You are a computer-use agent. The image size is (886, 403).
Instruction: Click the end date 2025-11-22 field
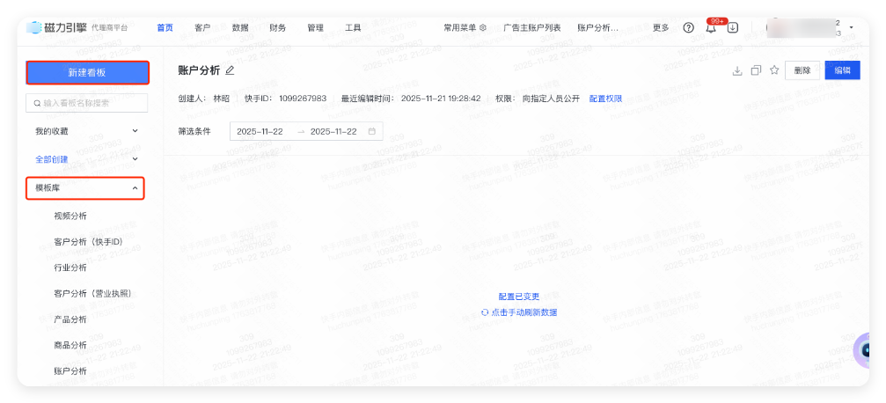point(334,131)
